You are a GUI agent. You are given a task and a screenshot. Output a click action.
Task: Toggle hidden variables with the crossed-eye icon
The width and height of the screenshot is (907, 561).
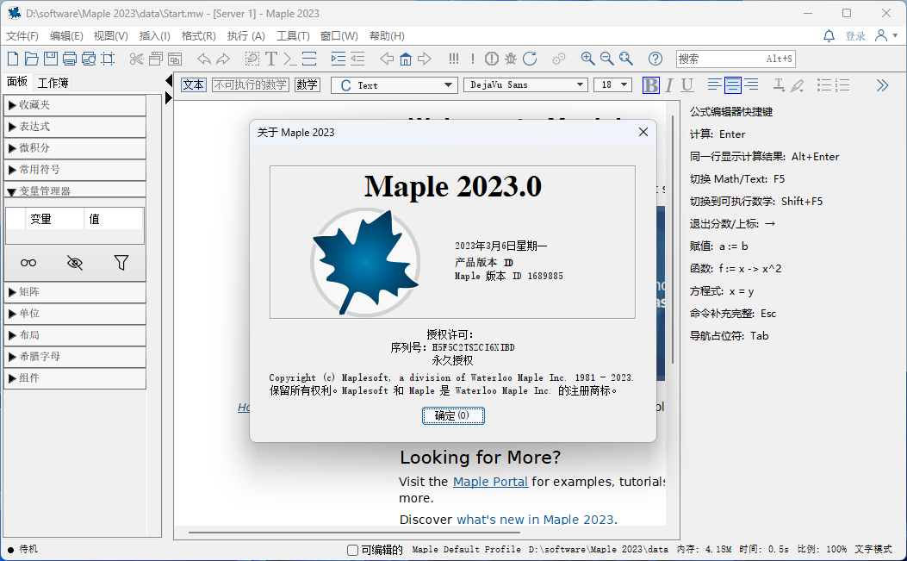[75, 263]
